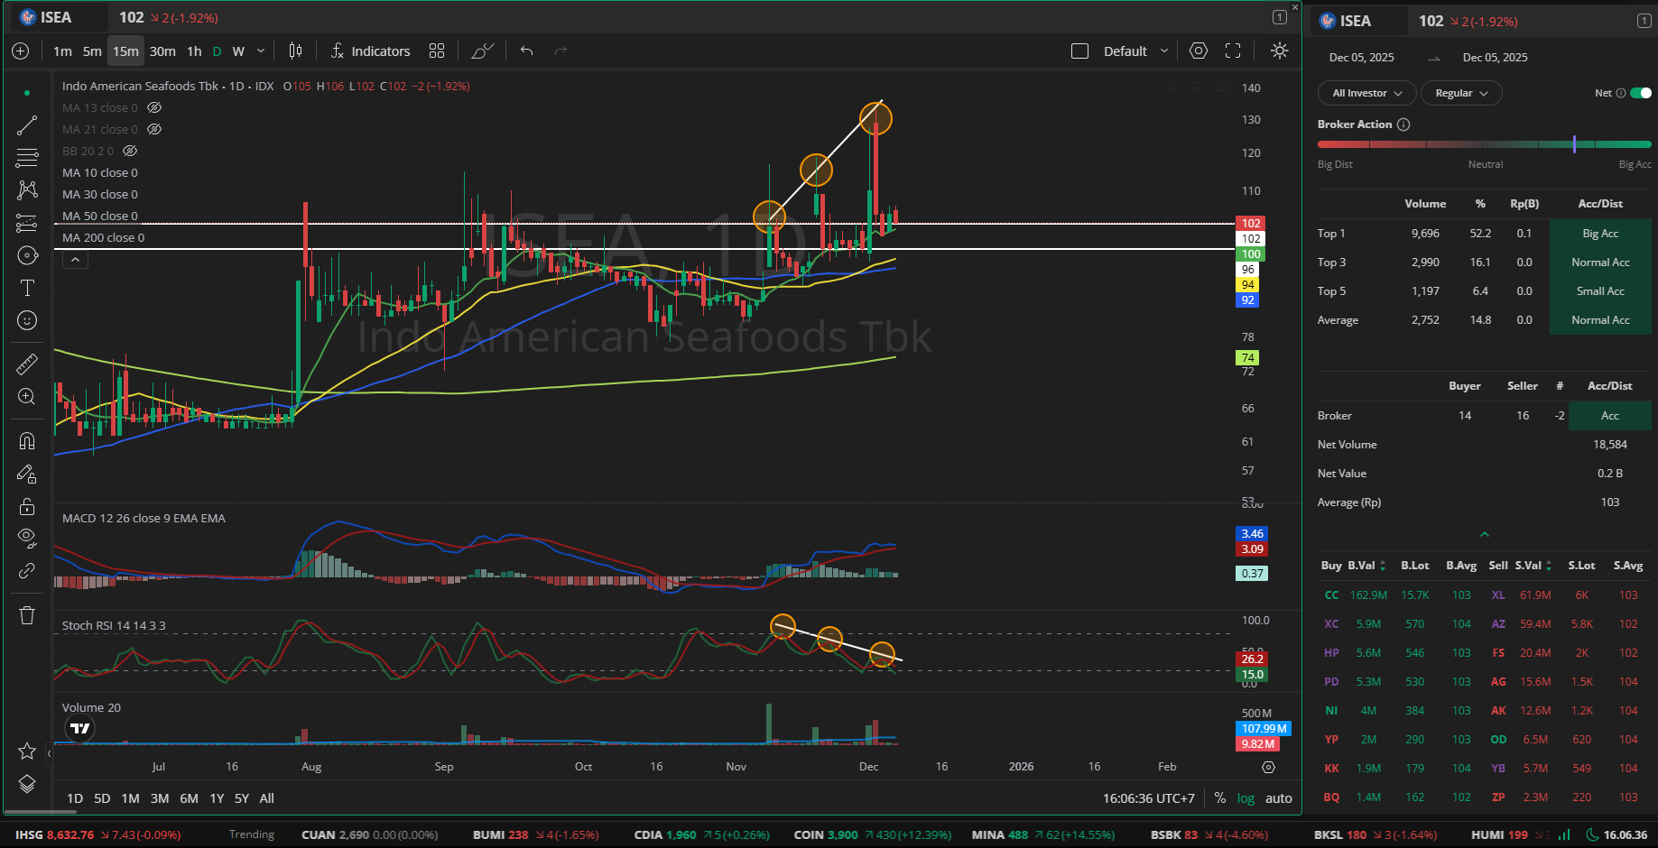The height and width of the screenshot is (848, 1658).
Task: Enter fullscreen chart mode
Action: 1233,51
